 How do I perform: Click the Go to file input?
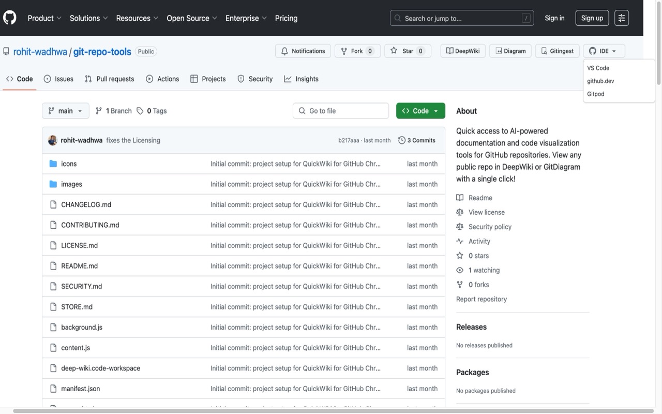[x=341, y=111]
